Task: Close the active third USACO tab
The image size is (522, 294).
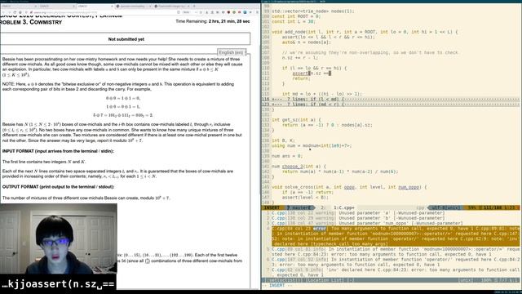Action: [112, 6]
